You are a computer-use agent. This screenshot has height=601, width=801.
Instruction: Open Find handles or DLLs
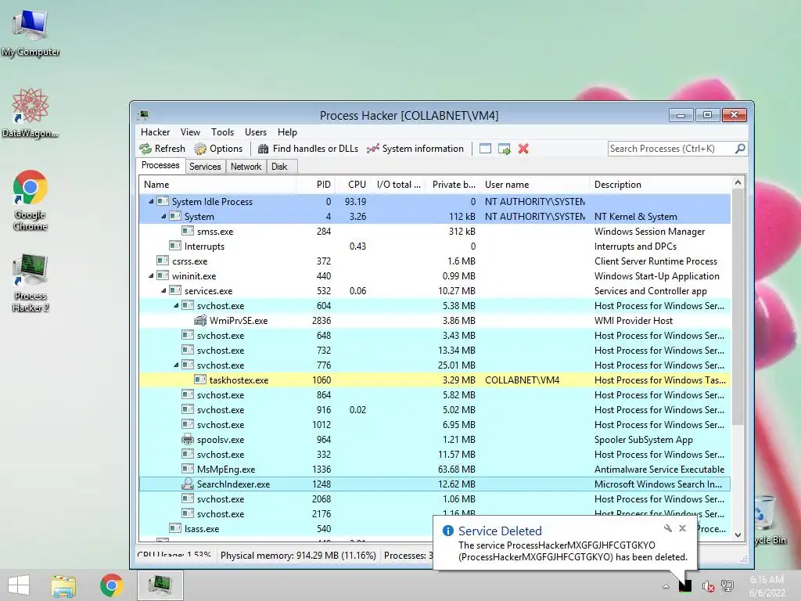[307, 149]
